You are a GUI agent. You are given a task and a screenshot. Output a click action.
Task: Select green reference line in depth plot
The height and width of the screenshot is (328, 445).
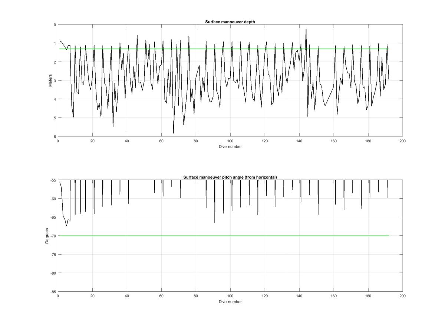224,49
